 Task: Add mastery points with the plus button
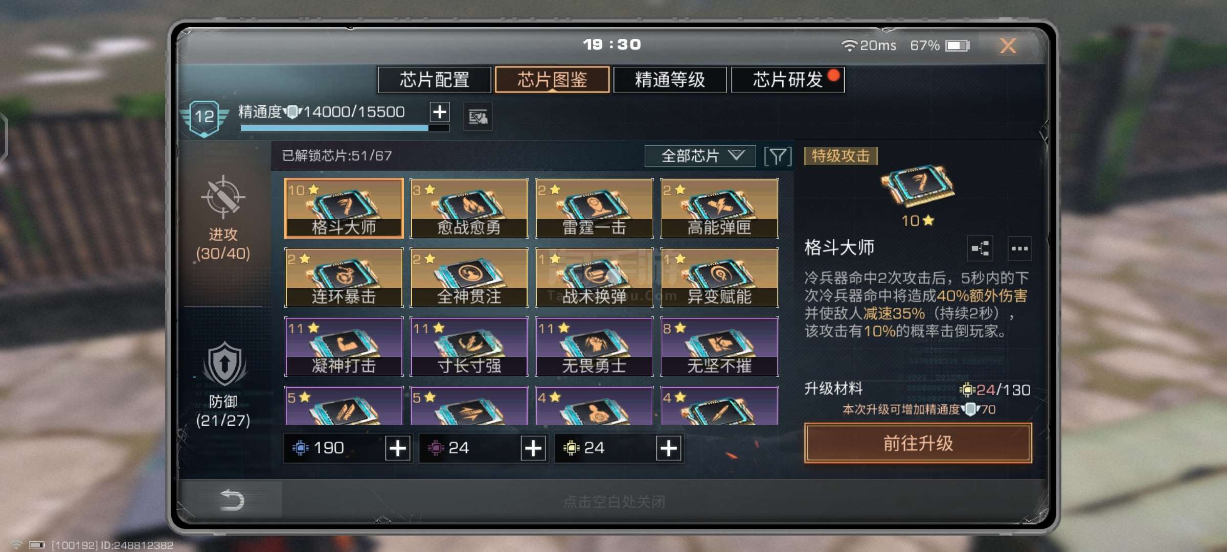click(440, 111)
